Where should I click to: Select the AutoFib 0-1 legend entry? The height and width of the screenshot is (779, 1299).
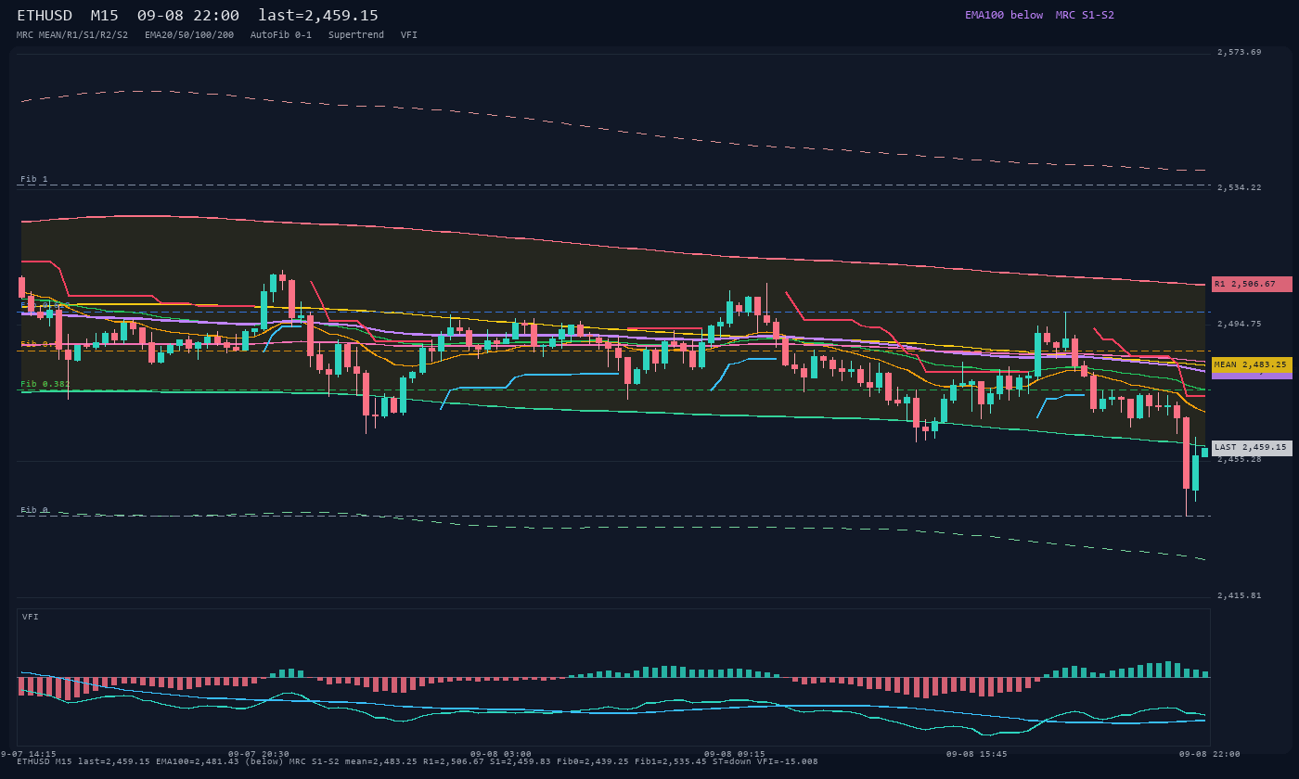(281, 35)
